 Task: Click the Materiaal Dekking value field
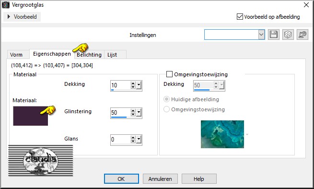click(120, 85)
